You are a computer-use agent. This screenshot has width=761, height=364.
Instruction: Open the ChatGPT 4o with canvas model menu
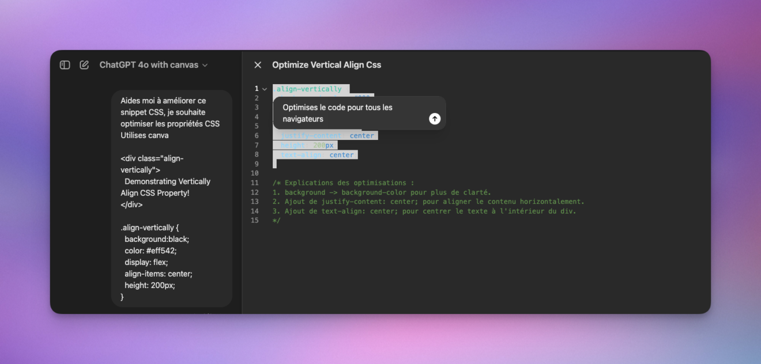tap(153, 65)
